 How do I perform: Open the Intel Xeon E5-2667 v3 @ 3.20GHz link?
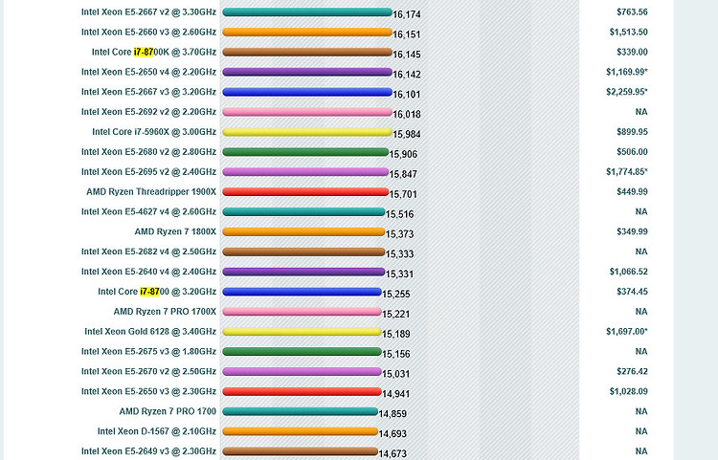[148, 92]
